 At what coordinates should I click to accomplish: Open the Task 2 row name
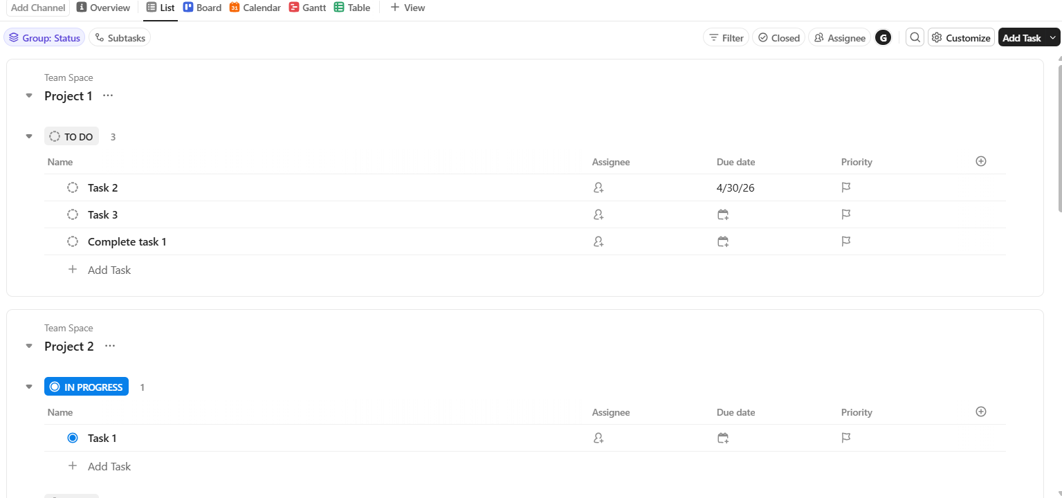pyautogui.click(x=103, y=187)
